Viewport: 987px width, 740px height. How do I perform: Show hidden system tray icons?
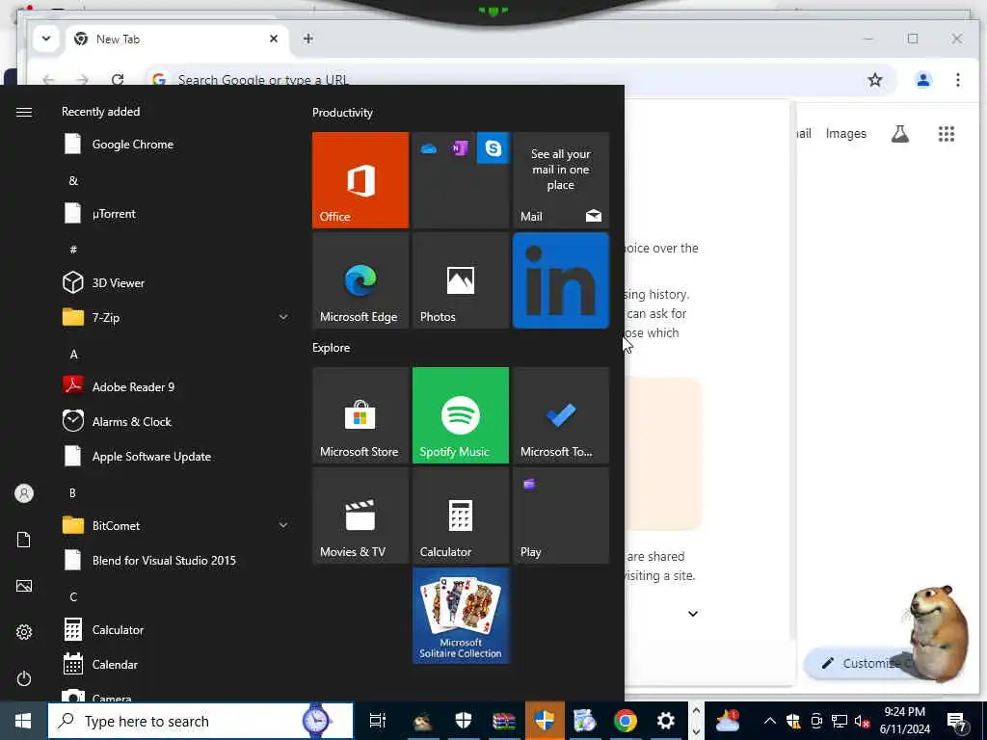coord(770,721)
